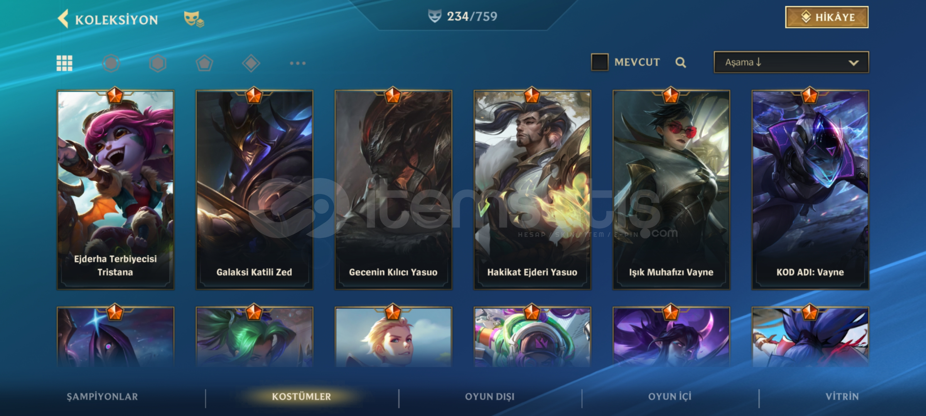Filter by hexagon rarity icon

tap(158, 63)
